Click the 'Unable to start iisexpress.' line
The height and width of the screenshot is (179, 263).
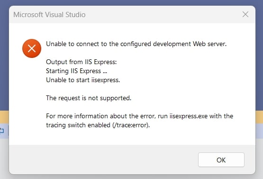(83, 80)
